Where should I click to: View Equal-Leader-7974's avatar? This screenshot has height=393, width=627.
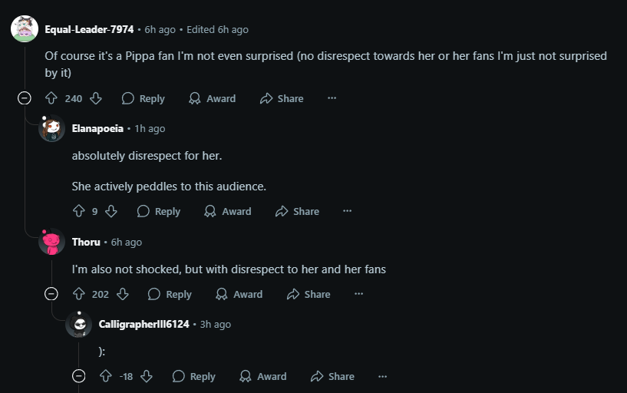tap(25, 29)
